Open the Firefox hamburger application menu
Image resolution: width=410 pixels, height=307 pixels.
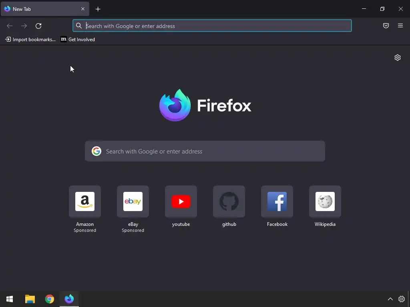coord(400,26)
